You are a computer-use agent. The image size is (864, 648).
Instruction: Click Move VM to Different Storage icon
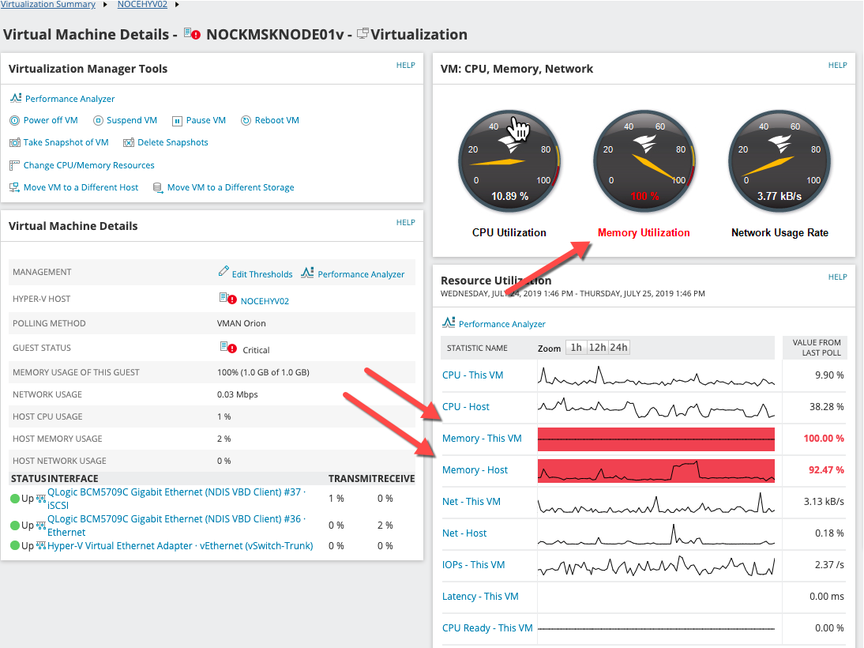coord(158,187)
